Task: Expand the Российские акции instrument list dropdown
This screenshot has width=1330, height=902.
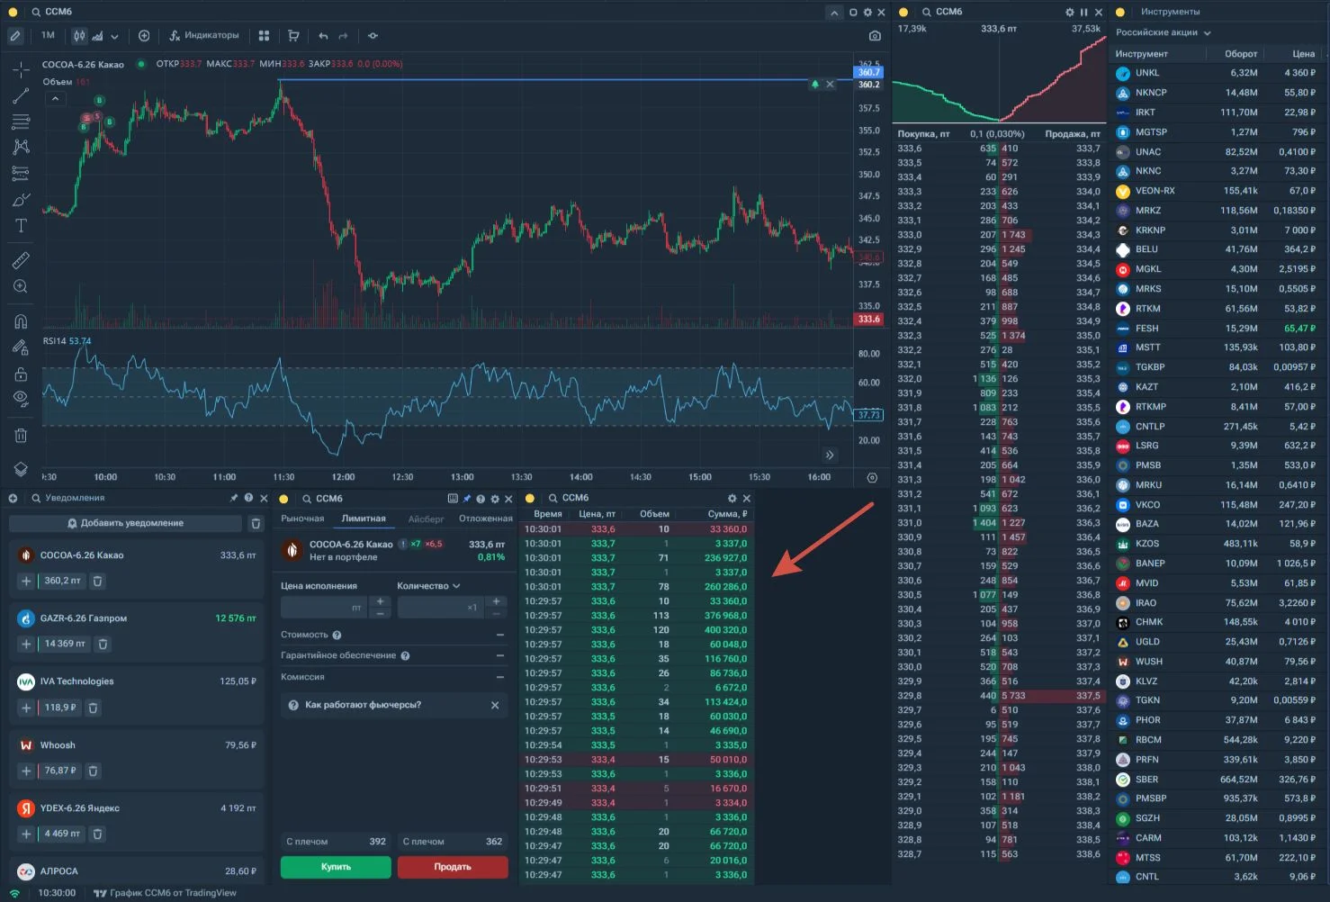Action: 1164,32
